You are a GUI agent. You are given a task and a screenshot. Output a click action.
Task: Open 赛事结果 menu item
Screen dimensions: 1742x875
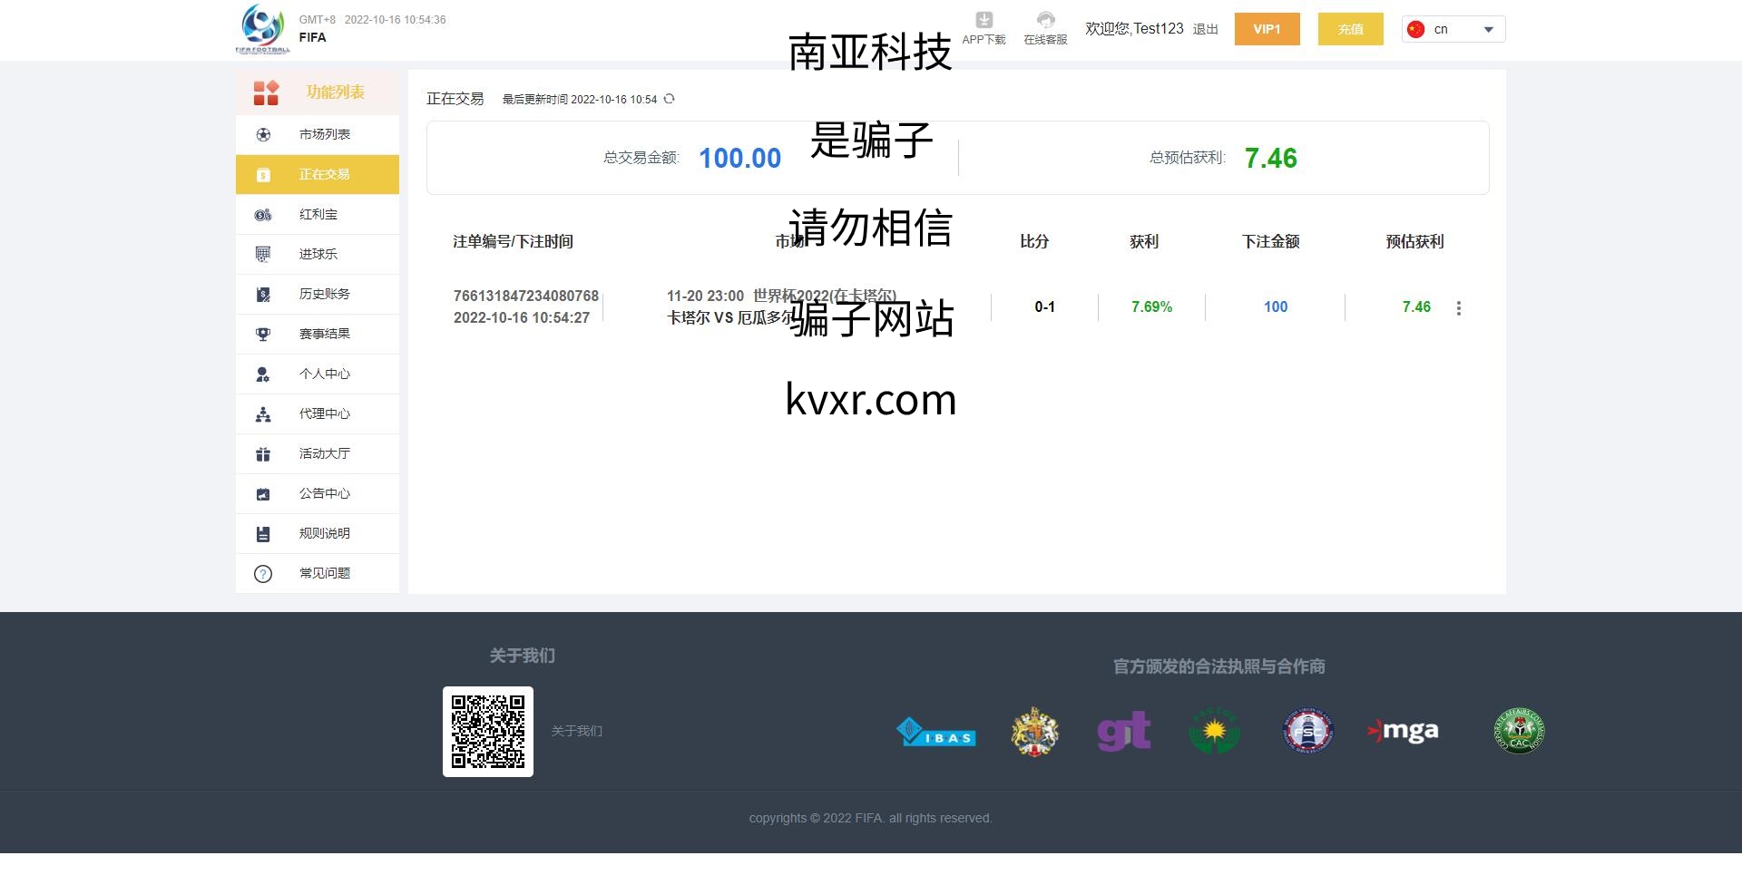pyautogui.click(x=318, y=334)
